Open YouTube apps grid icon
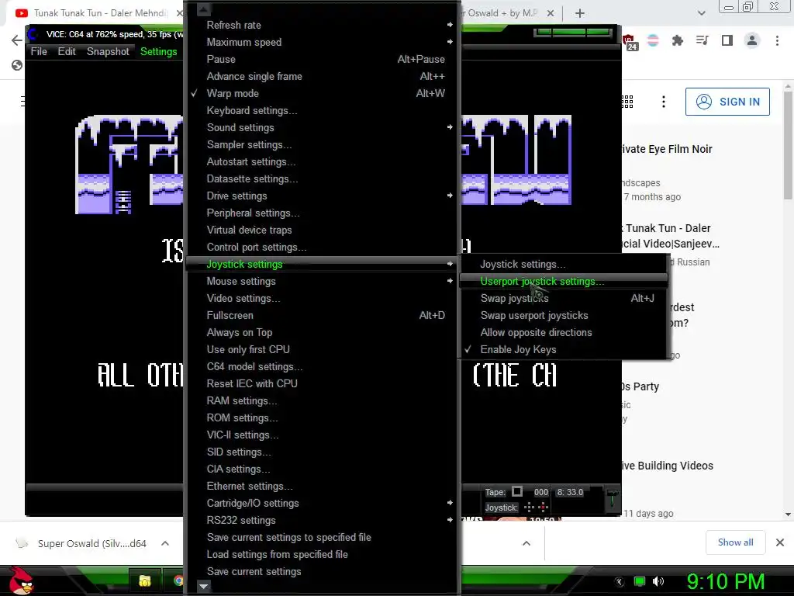 (627, 102)
